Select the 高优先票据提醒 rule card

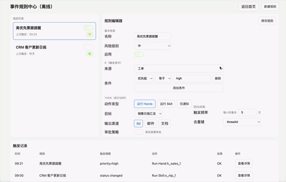[54, 31]
